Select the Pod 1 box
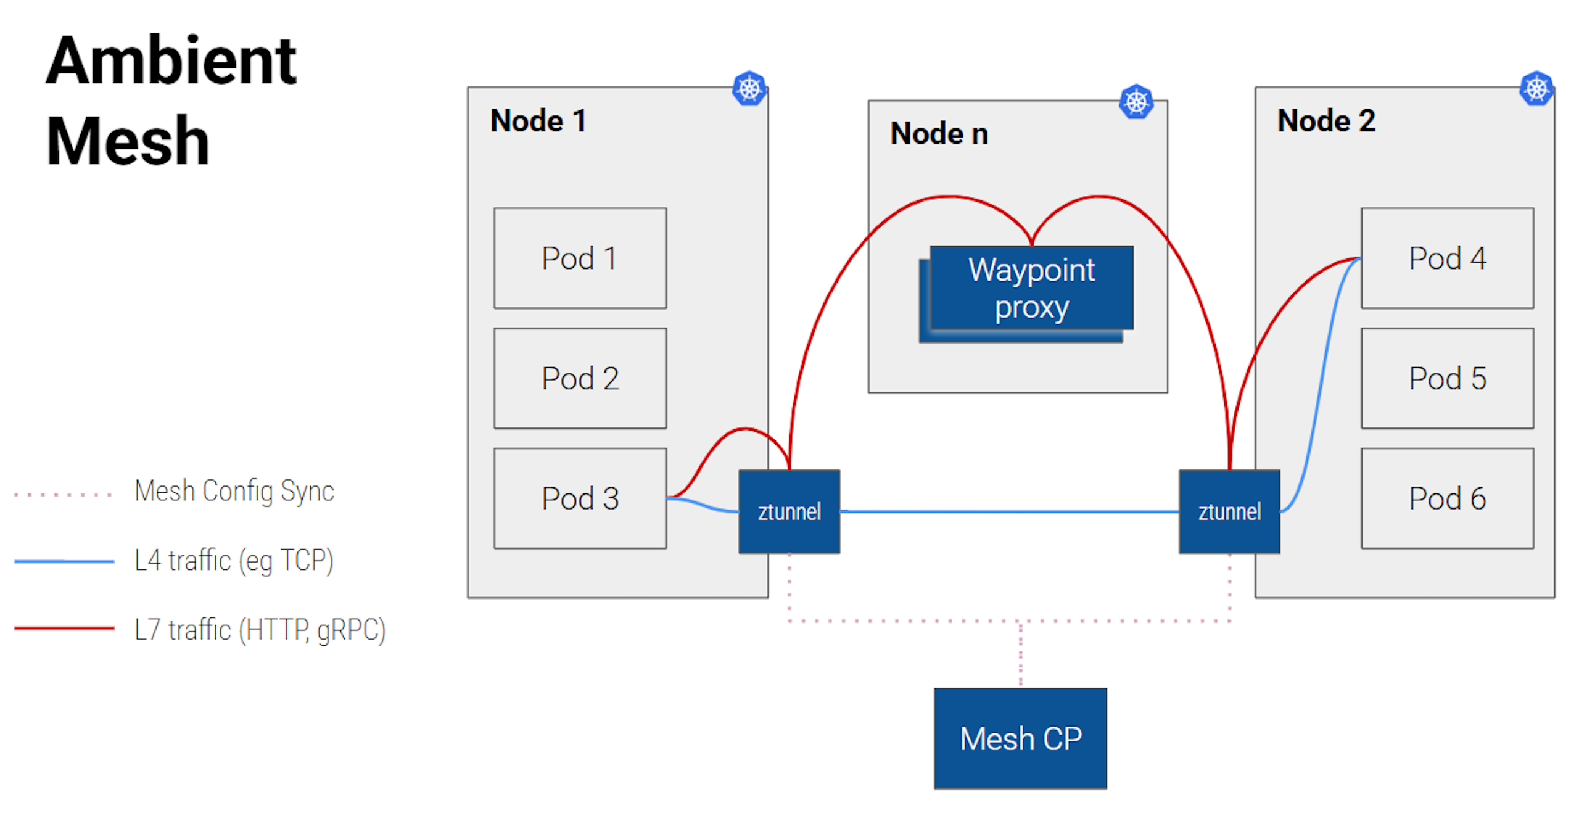 click(580, 258)
